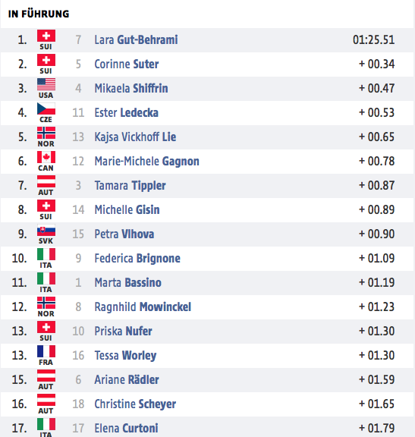415x437 pixels.
Task: Select the Canadian flag by Marie-Michele Gagnon
Action: point(46,157)
